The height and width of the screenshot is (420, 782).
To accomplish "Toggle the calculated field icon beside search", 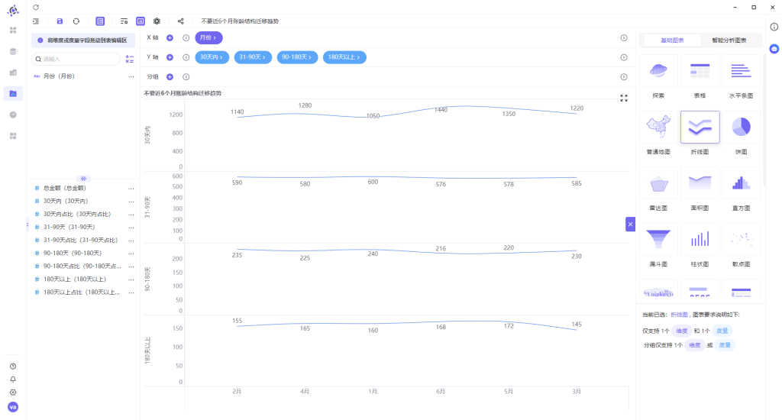I will coord(130,59).
